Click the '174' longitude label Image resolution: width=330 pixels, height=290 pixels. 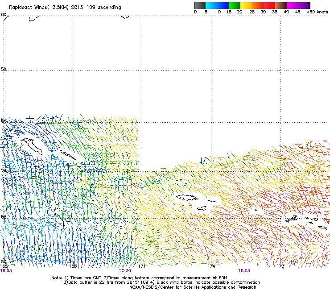coord(211,266)
